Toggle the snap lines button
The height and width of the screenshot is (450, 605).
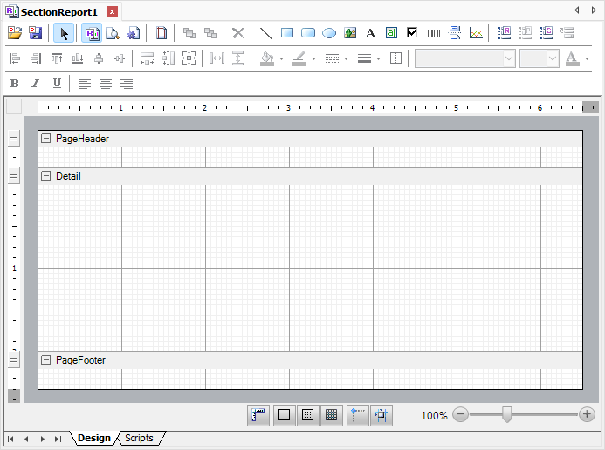pos(358,415)
